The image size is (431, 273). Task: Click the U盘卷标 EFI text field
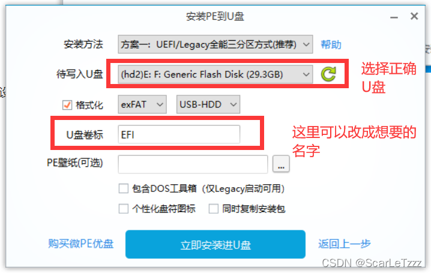[x=179, y=134]
